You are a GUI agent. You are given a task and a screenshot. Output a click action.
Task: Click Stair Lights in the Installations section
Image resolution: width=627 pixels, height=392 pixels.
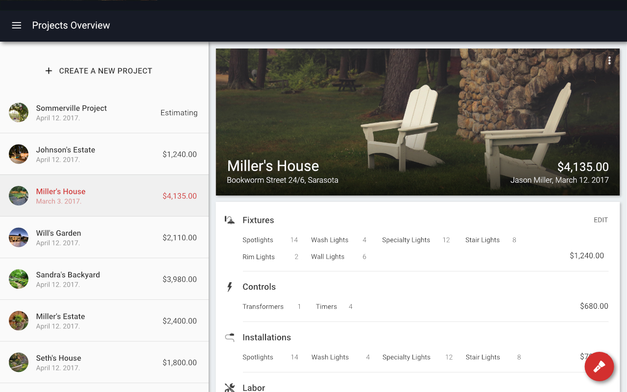(x=483, y=357)
